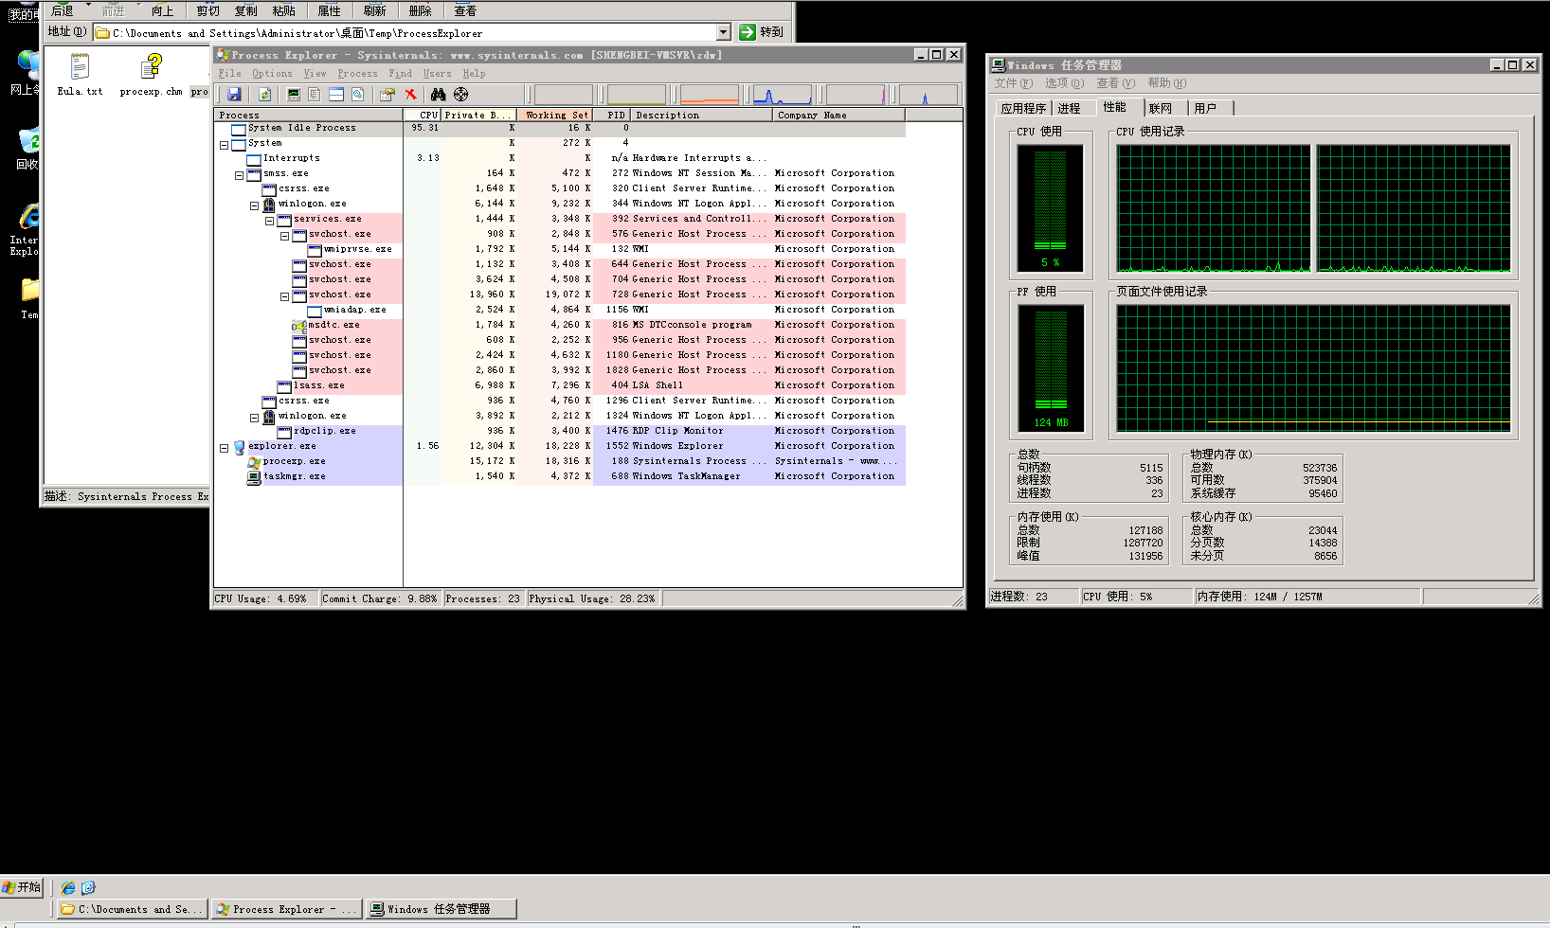Click the msdtc.exe process icon
This screenshot has height=928, width=1550.
click(x=299, y=325)
